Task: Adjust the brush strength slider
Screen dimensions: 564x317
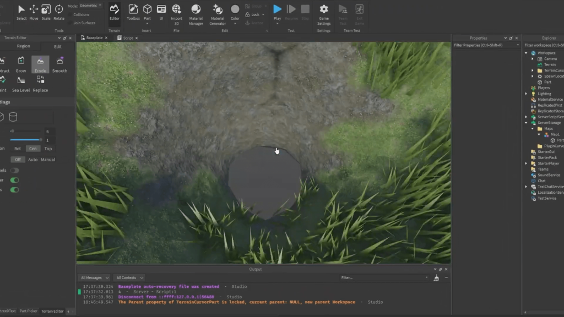Action: [26, 140]
